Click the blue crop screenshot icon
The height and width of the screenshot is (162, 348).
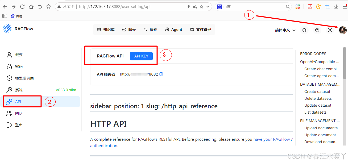[328, 7]
